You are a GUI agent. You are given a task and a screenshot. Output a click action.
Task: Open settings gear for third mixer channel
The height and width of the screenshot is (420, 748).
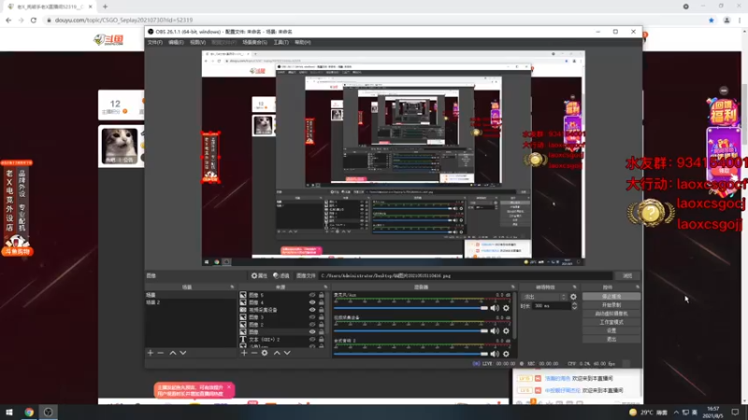[506, 354]
